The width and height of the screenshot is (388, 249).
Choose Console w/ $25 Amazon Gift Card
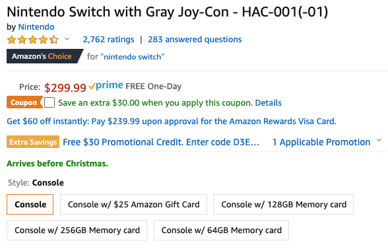(x=133, y=204)
